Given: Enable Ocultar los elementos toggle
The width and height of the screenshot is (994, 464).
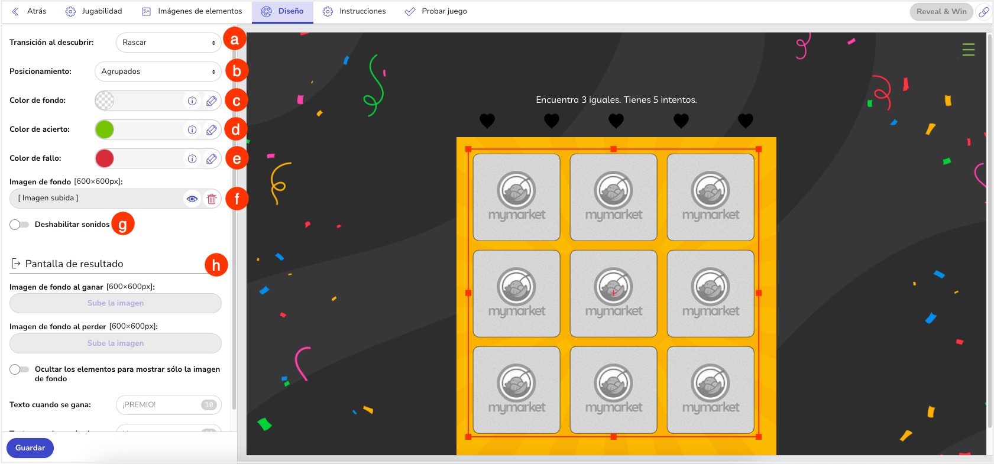Looking at the screenshot, I should coord(20,369).
